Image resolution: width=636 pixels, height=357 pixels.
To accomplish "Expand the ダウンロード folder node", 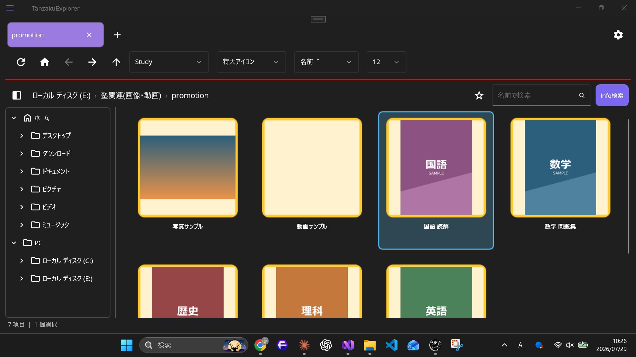I will coord(22,153).
